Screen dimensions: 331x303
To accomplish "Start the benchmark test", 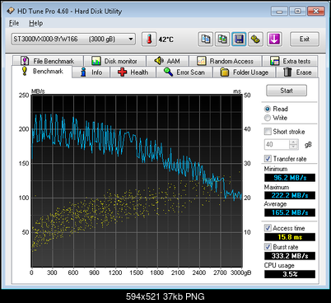I will (287, 91).
